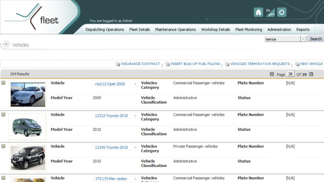This screenshot has width=324, height=182.
Task: Click the Vehicles page title icon
Action: 6,44
